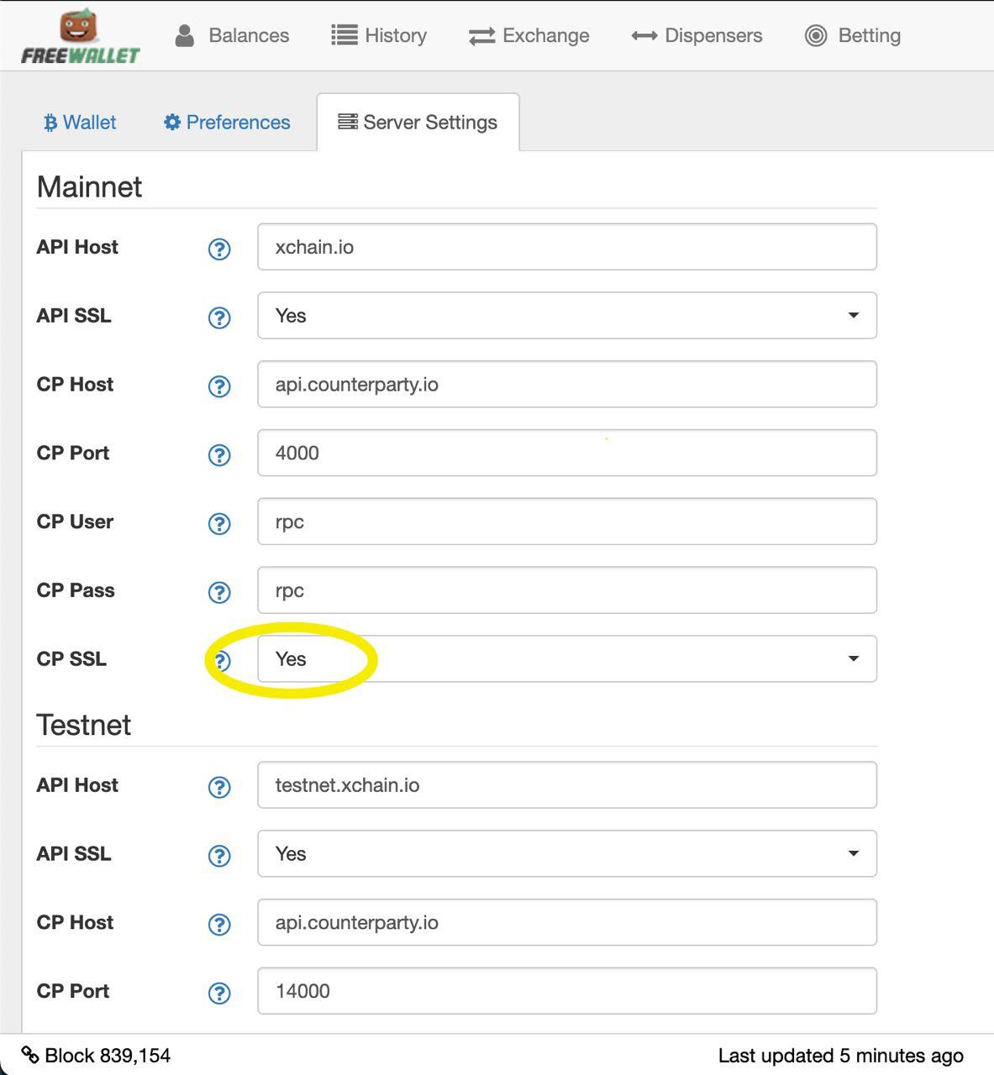Click the FreeWallet logo
The height and width of the screenshot is (1075, 994).
tap(80, 37)
